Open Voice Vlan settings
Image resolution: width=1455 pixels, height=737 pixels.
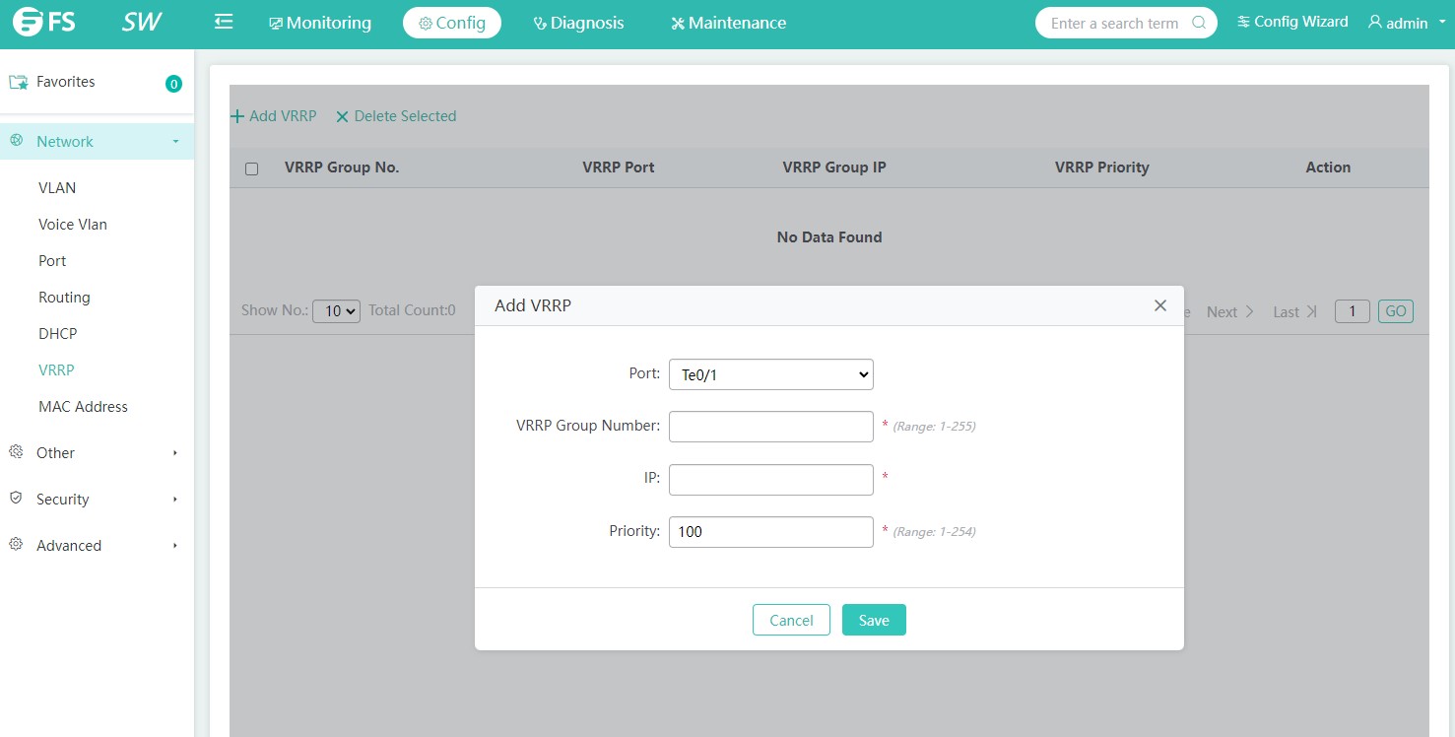tap(73, 224)
